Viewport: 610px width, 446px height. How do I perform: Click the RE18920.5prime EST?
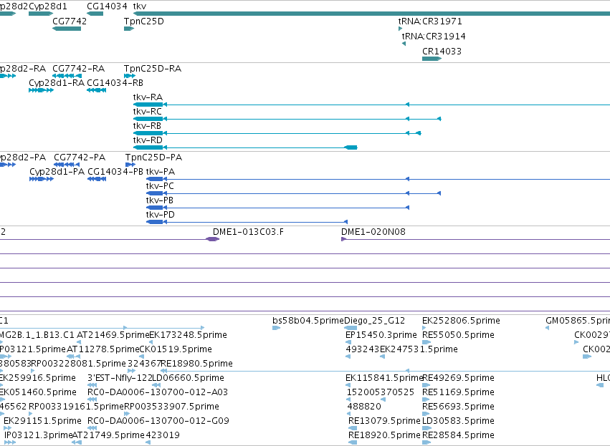click(x=353, y=442)
